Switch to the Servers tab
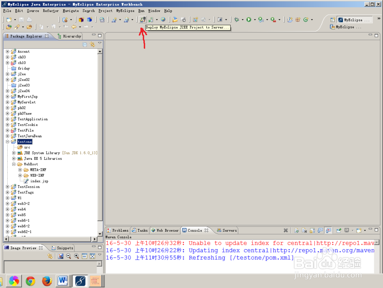This screenshot has height=288, width=383. [227, 230]
